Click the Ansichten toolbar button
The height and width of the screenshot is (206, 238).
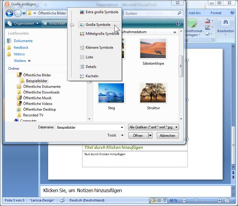click(x=54, y=23)
